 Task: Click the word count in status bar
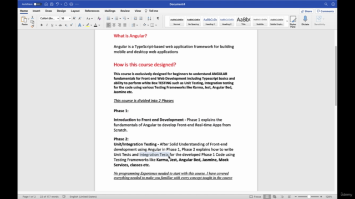pos(49,197)
